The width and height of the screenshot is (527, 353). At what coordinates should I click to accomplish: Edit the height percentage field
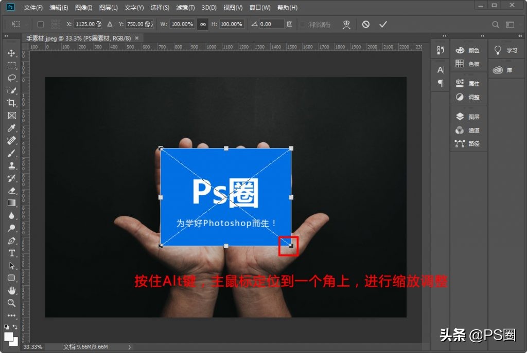[232, 24]
